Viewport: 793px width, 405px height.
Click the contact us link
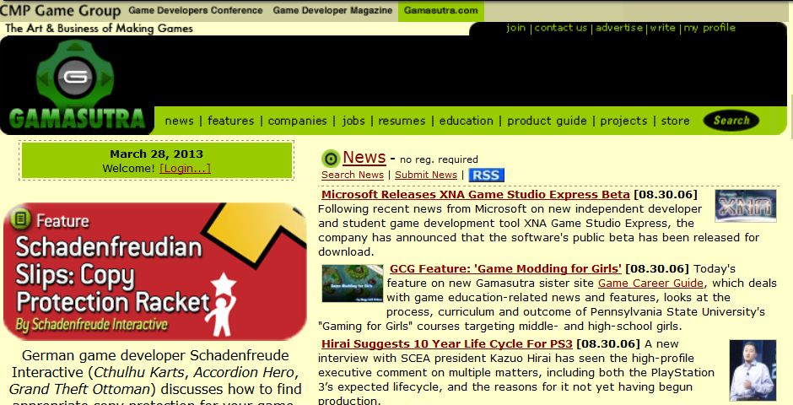pyautogui.click(x=561, y=28)
